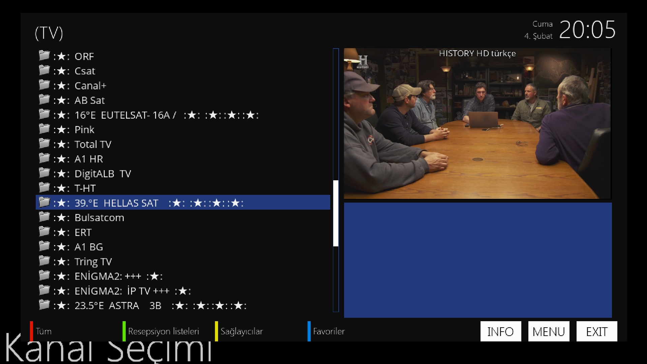Click the folder icon beside Csat
Viewport: 647px width, 364px height.
tap(44, 70)
